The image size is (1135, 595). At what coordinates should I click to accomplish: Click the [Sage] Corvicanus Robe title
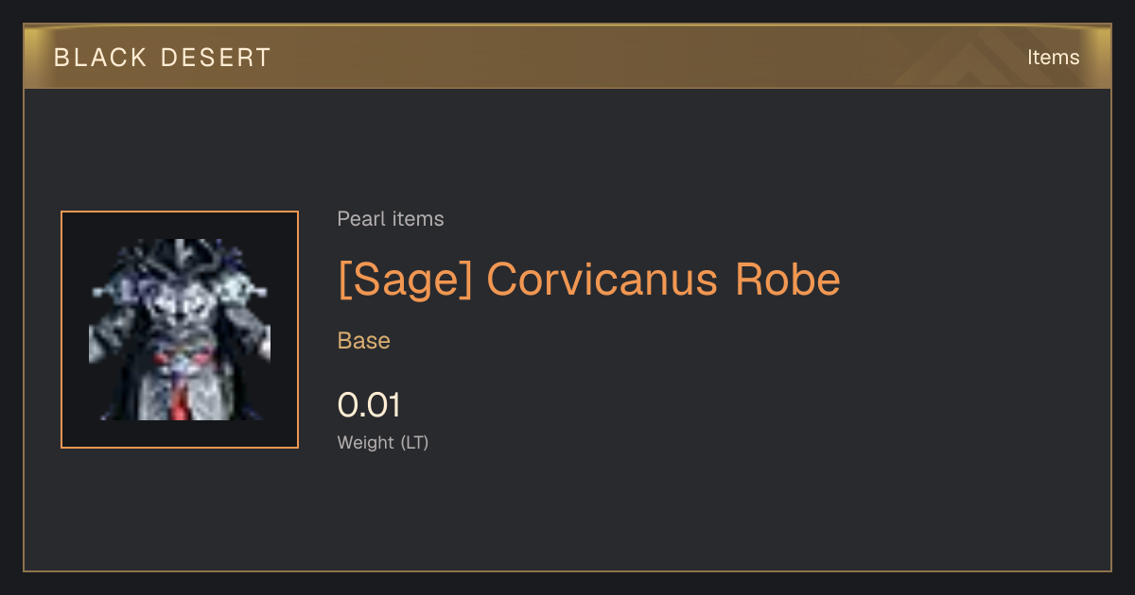589,280
